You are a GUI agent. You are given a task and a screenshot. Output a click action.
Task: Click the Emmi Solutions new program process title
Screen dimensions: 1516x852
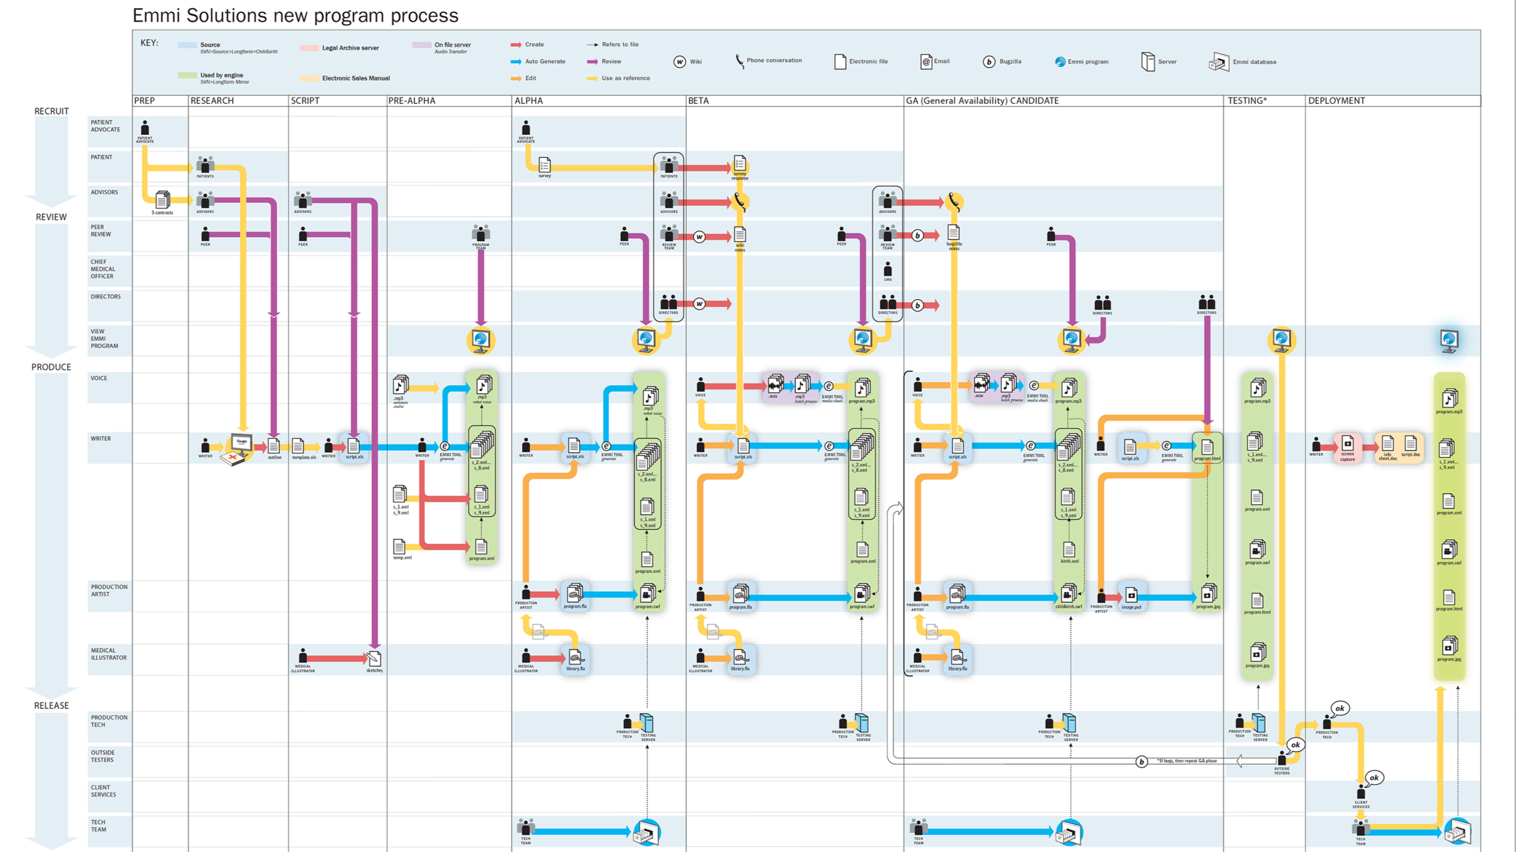[296, 15]
